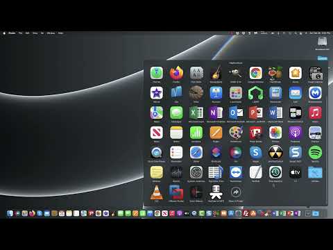
Task: Open the File menu
Action: [20, 33]
